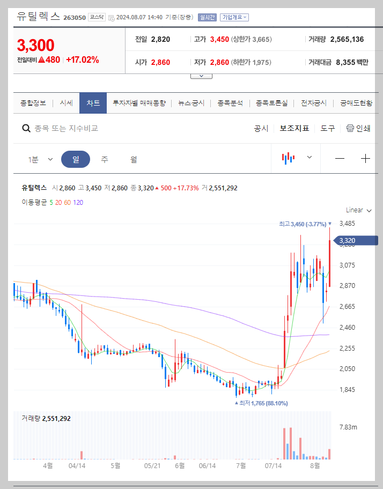Open the 보조지표 indicators menu
Screen dimensions: 383x489
[x=293, y=128]
